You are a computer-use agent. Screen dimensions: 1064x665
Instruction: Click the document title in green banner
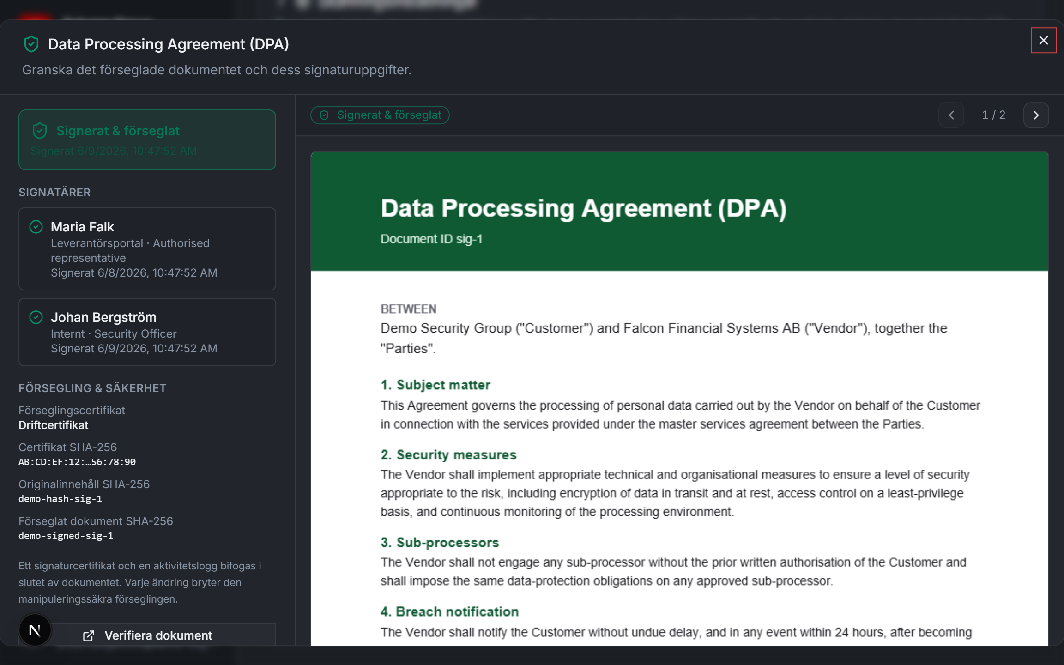coord(584,208)
